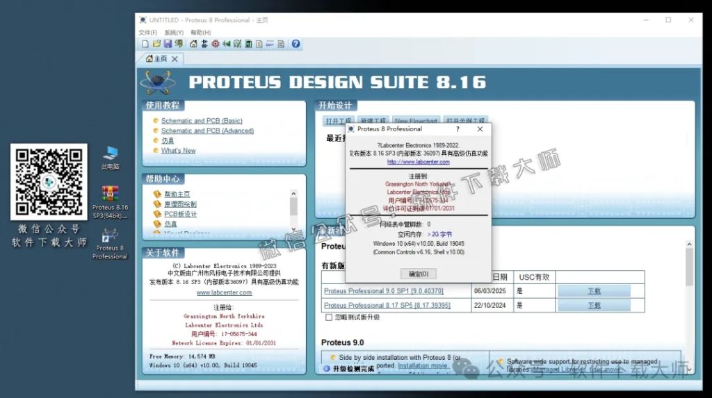Open Proteus Professional 8.17 SP5 [8.17.39395] link
Screen dimensions: 712x398
[387, 306]
